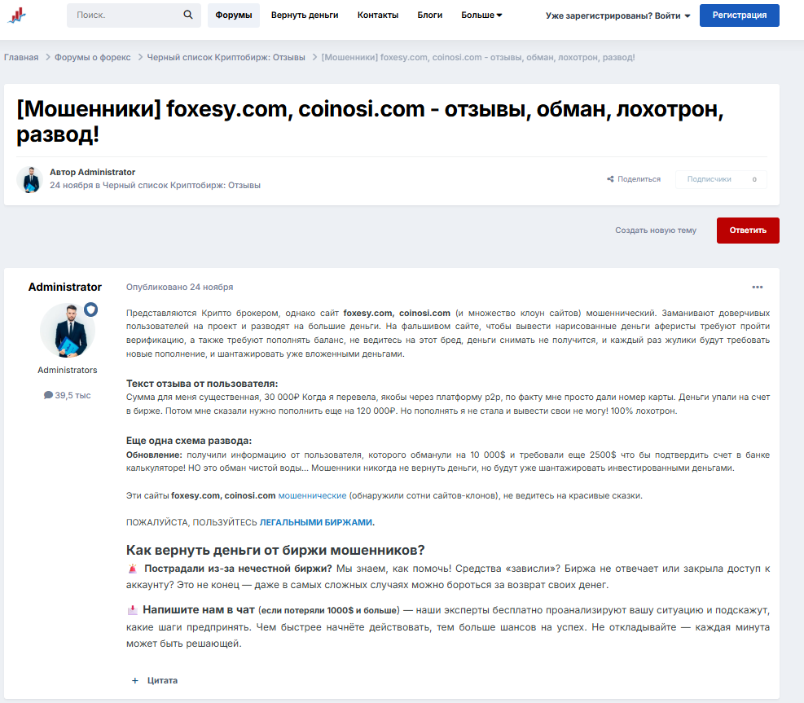Open the Блоги menu item

(429, 15)
